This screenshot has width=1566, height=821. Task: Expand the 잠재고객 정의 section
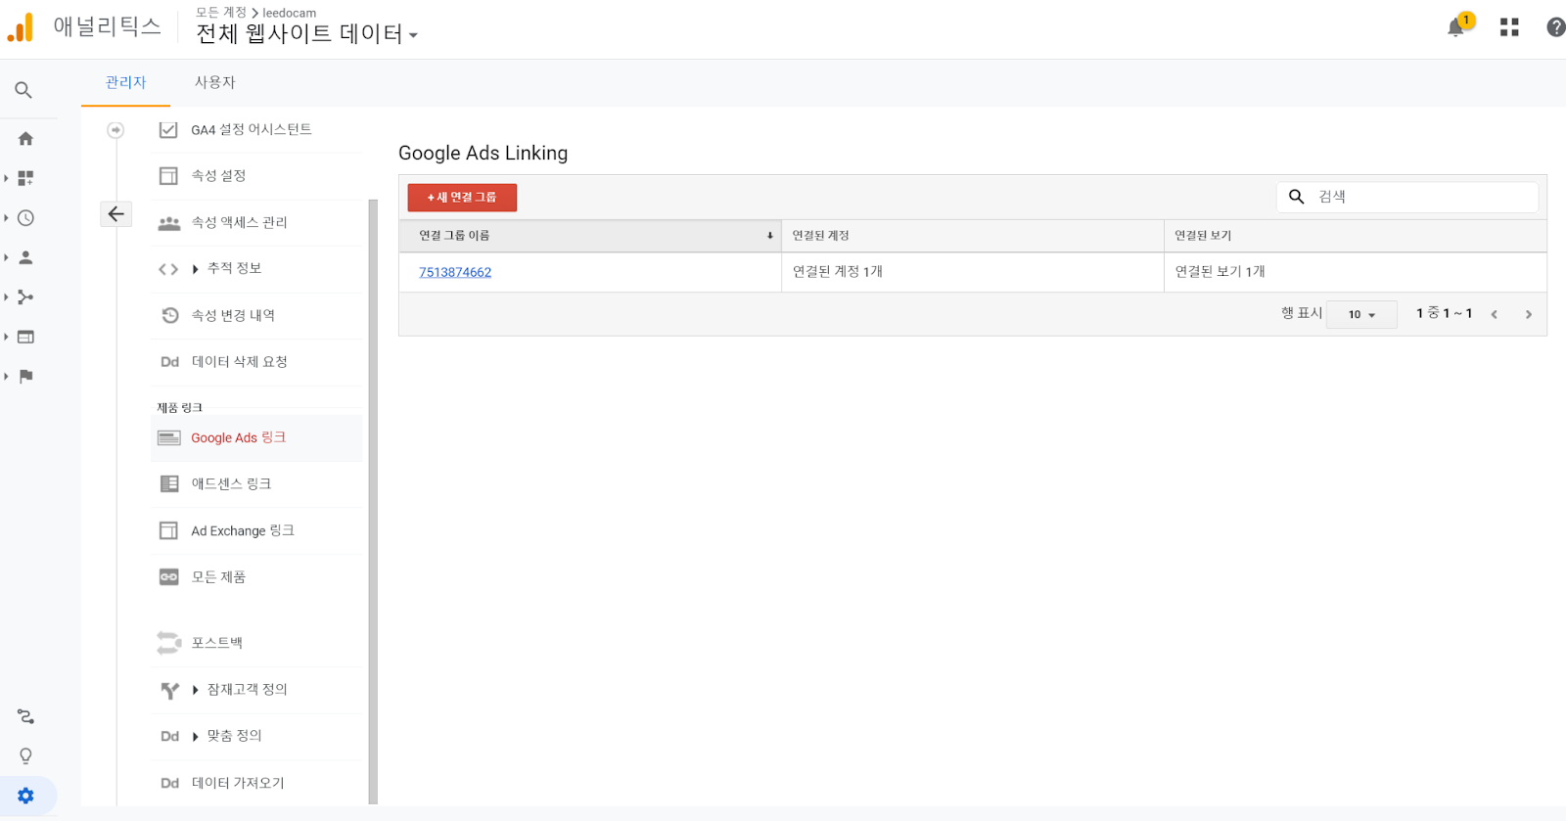click(196, 690)
